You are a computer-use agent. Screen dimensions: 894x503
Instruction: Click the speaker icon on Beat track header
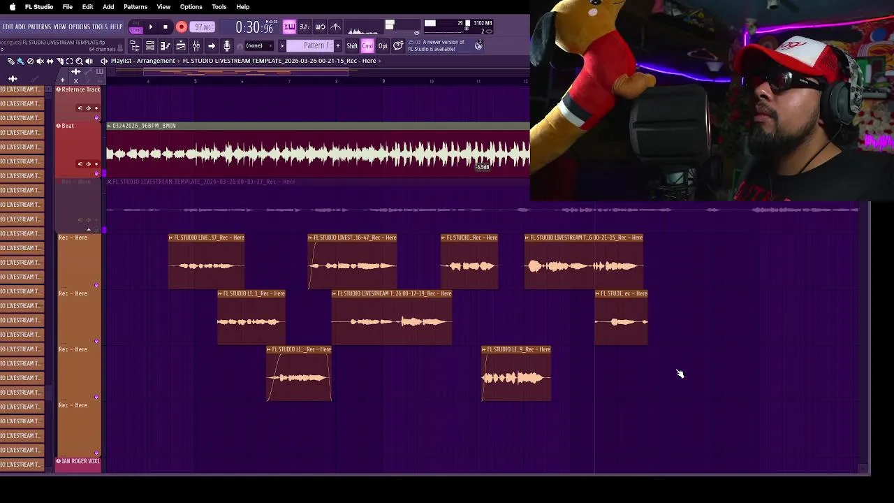[x=88, y=164]
